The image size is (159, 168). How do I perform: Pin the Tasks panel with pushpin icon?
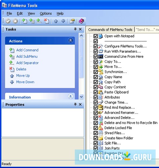coord(75,29)
